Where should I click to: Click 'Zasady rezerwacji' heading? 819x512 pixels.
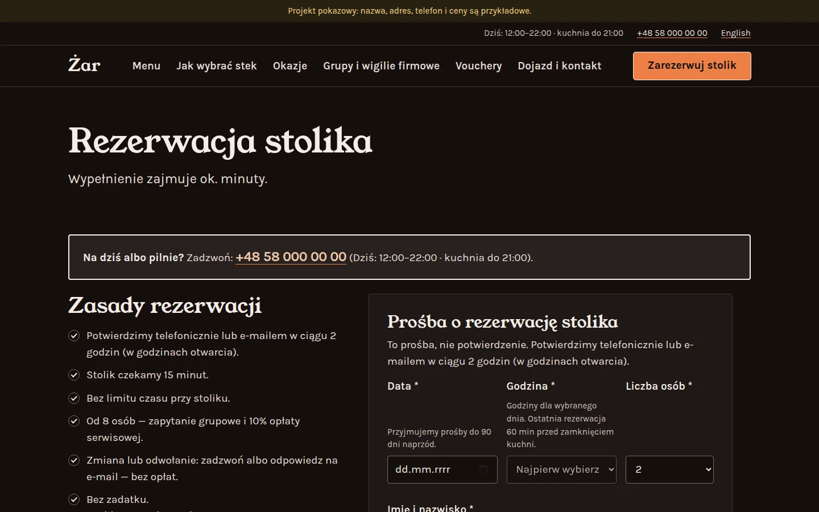(x=165, y=305)
